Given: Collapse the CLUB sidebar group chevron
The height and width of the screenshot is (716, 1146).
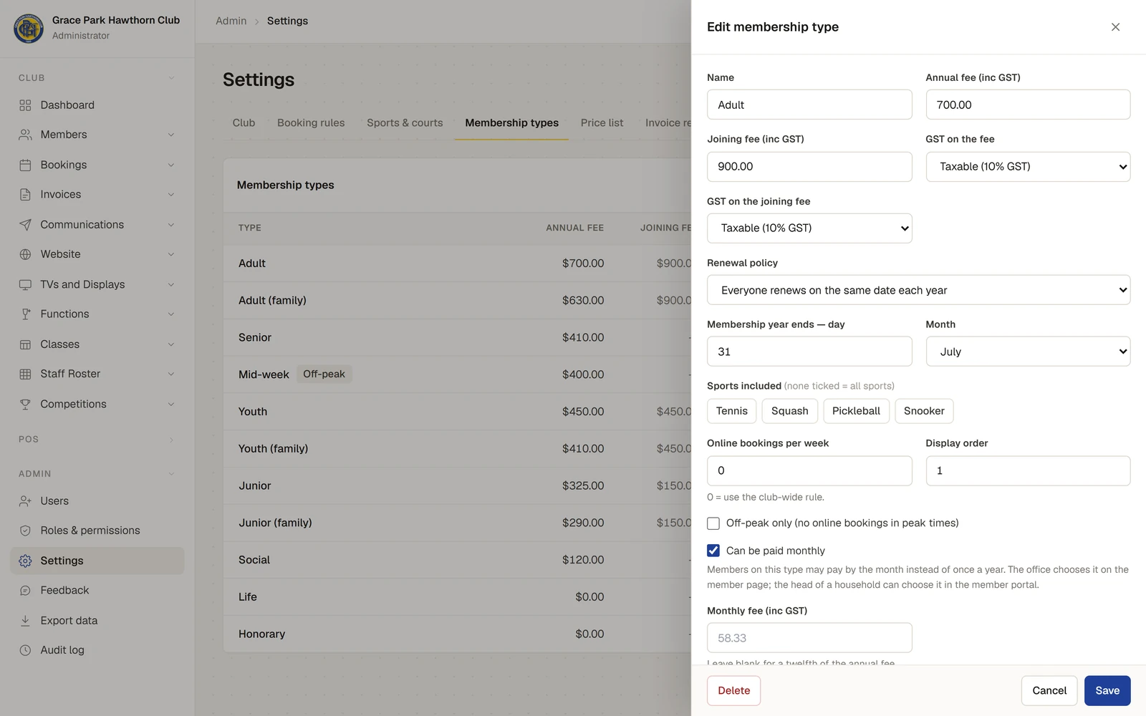Looking at the screenshot, I should tap(171, 78).
